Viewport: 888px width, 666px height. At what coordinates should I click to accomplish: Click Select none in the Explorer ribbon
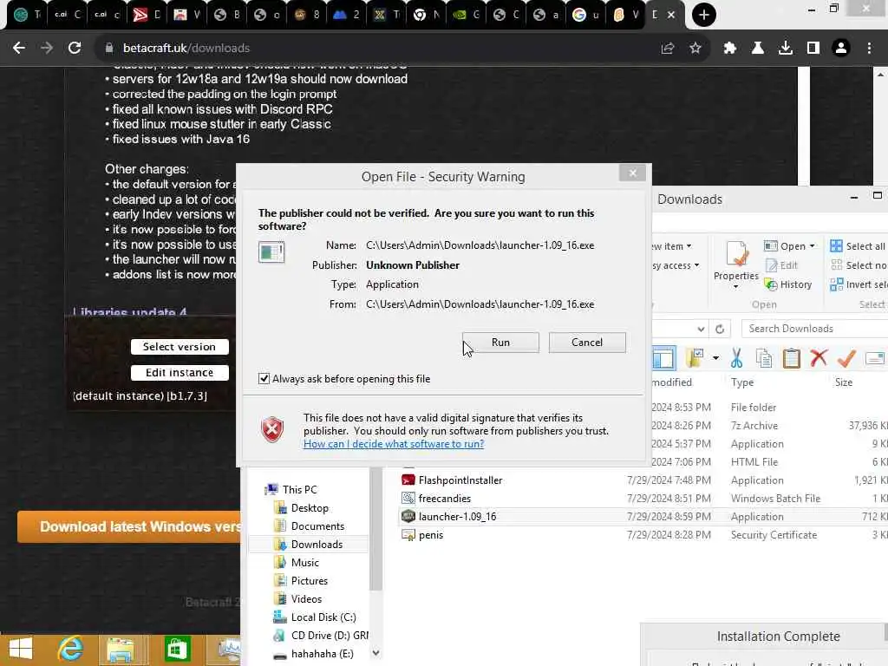coord(858,265)
